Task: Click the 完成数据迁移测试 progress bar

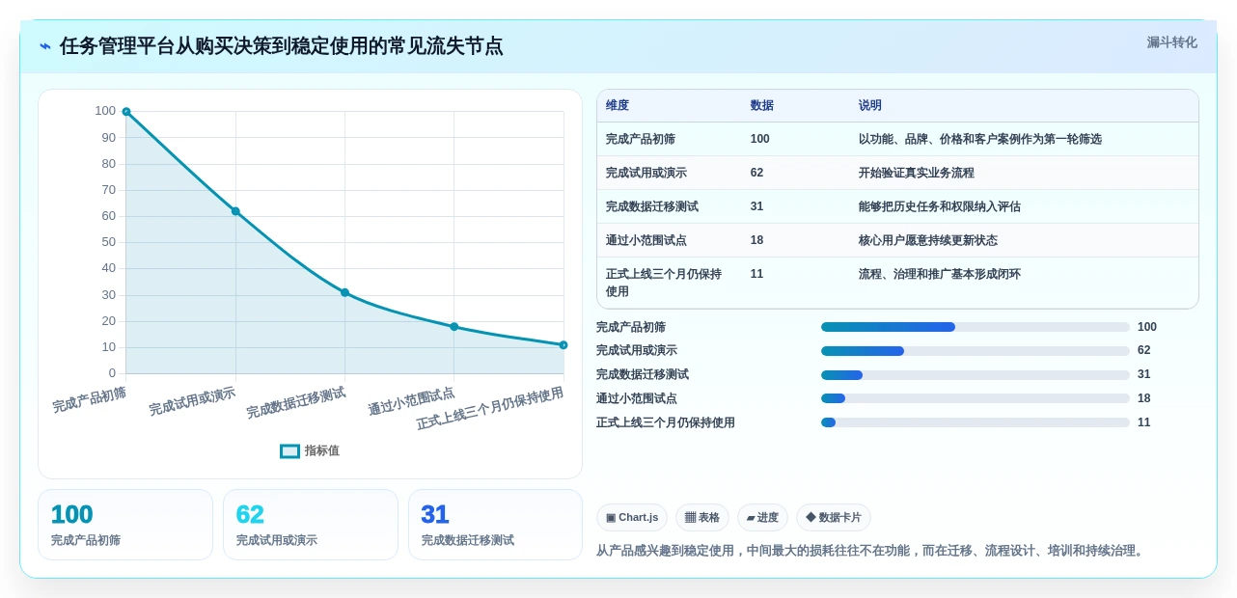Action: coord(976,374)
